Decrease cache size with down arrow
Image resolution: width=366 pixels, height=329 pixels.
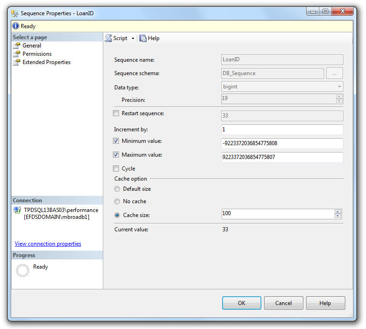[338, 216]
